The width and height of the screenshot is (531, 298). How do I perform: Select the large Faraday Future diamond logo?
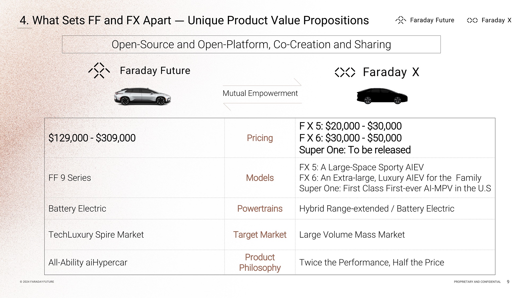[99, 70]
